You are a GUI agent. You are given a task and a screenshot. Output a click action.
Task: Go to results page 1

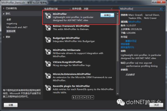74,97
